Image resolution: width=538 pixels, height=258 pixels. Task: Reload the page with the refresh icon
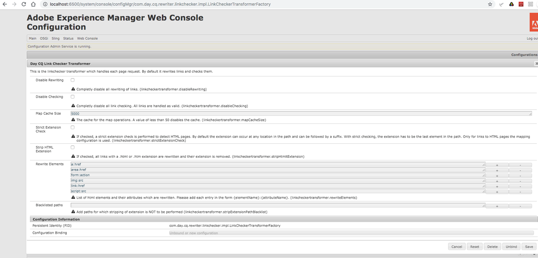pos(24,4)
